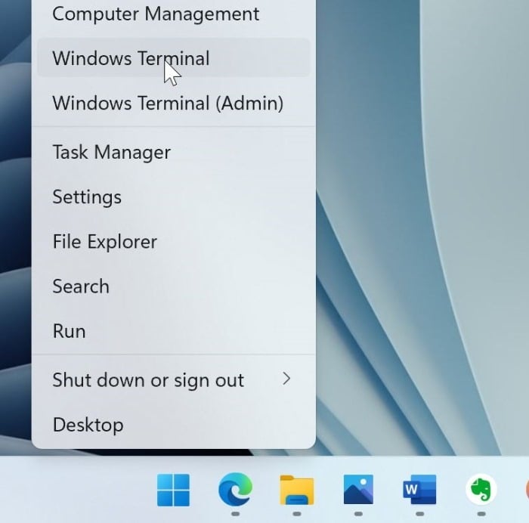Open File Explorer menu entry
This screenshot has width=529, height=523.
click(173, 242)
